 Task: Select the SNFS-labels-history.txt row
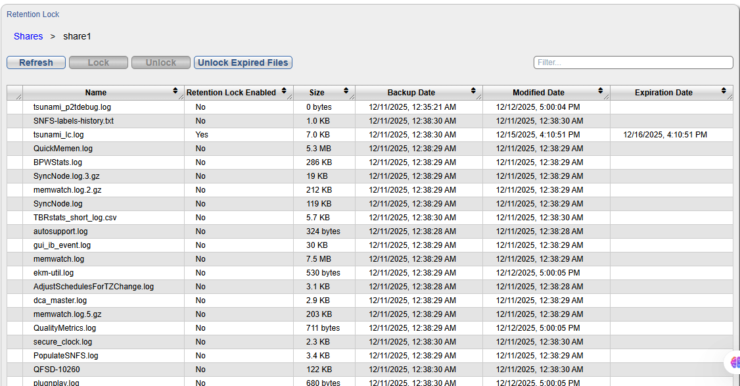74,121
